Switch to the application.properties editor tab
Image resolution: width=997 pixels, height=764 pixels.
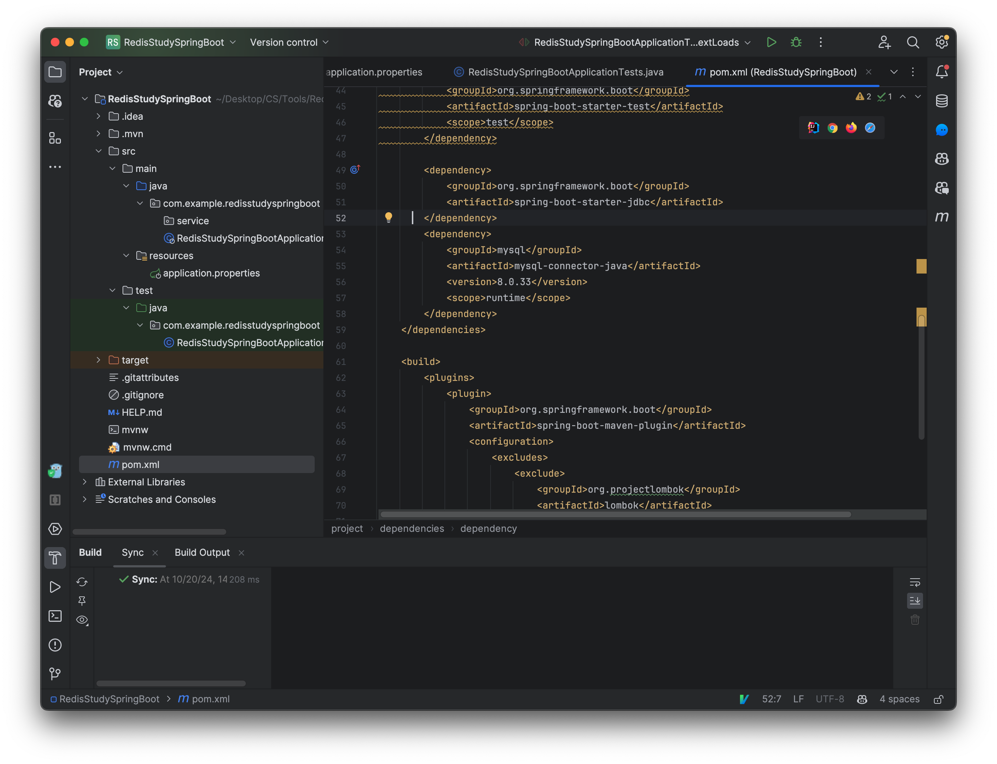tap(374, 72)
